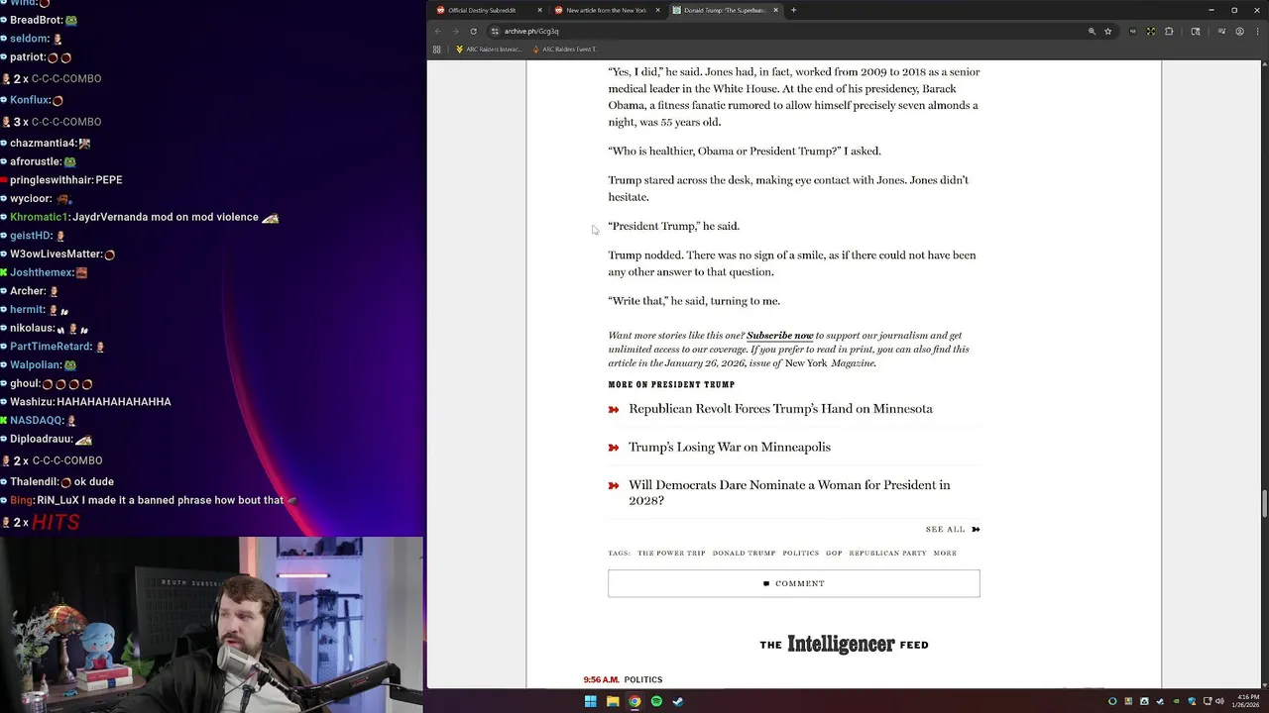1269x713 pixels.
Task: Open the site information icon in the address bar
Action: pyautogui.click(x=495, y=31)
